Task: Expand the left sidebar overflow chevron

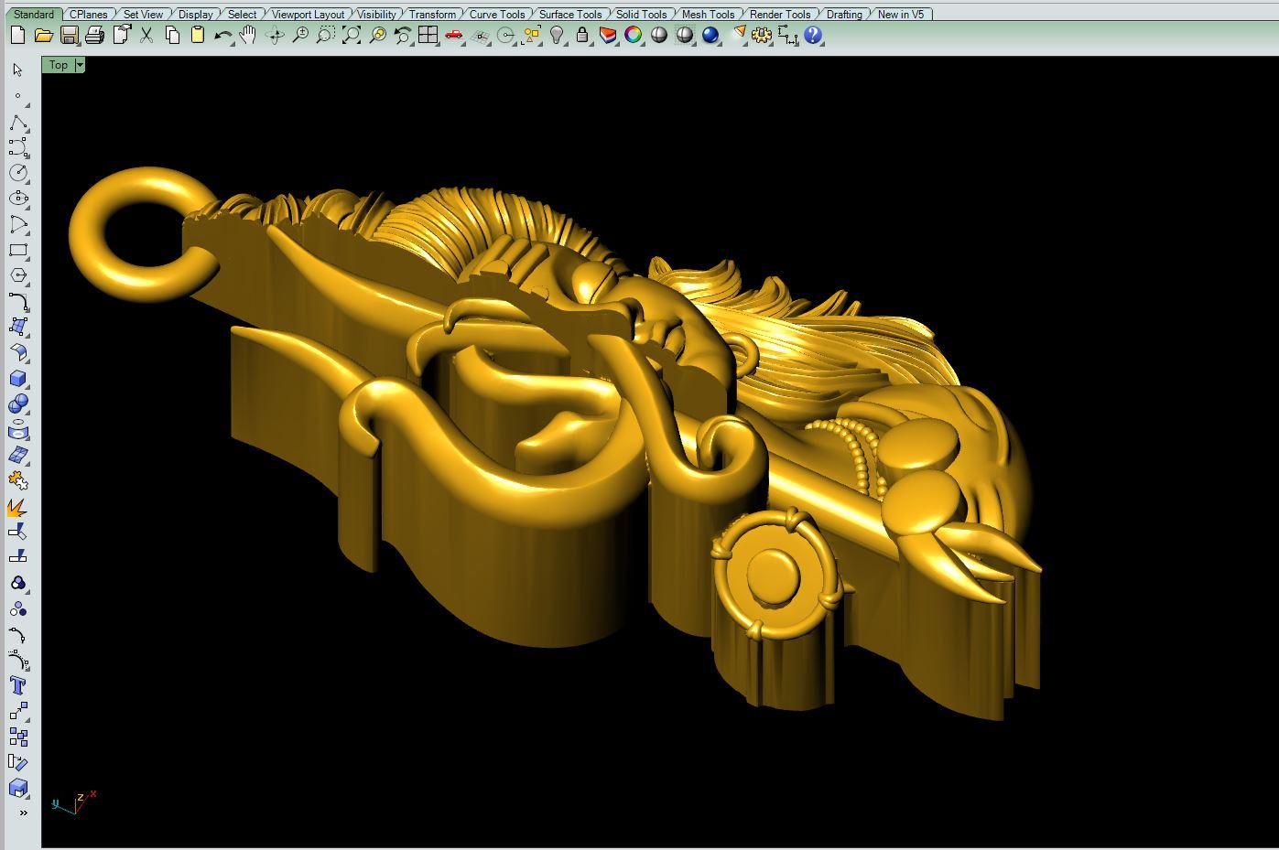Action: tap(23, 812)
